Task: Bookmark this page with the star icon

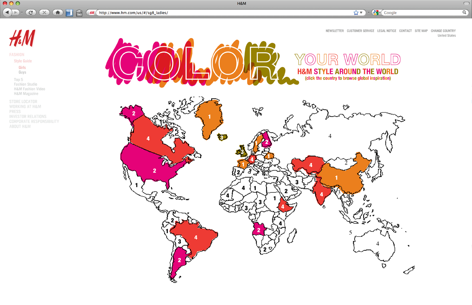Action: (356, 13)
